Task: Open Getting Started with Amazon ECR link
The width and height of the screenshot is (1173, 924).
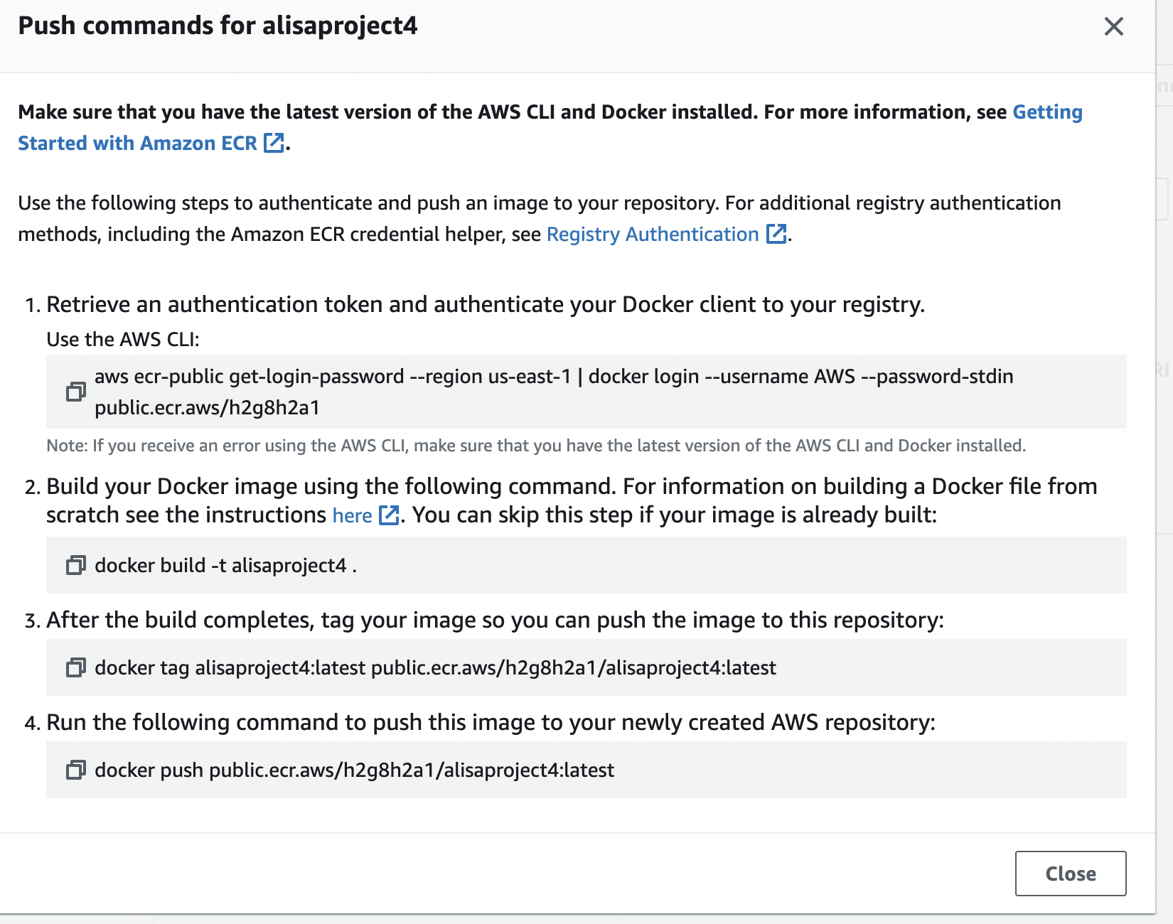Action: tap(137, 143)
